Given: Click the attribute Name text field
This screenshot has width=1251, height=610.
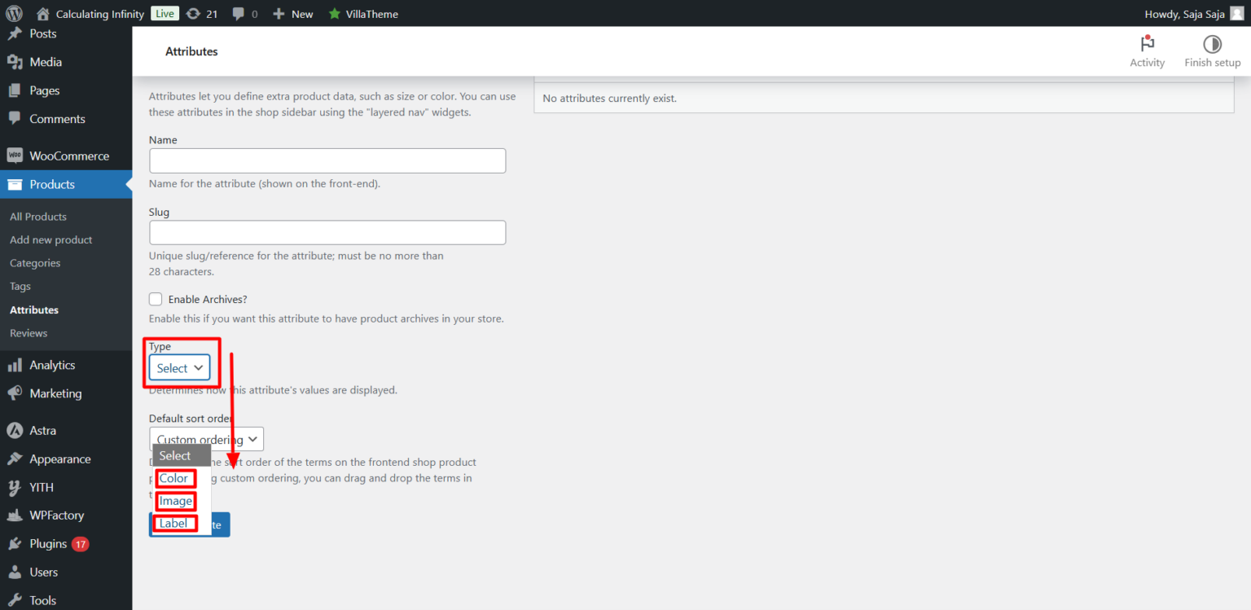Looking at the screenshot, I should (x=327, y=160).
